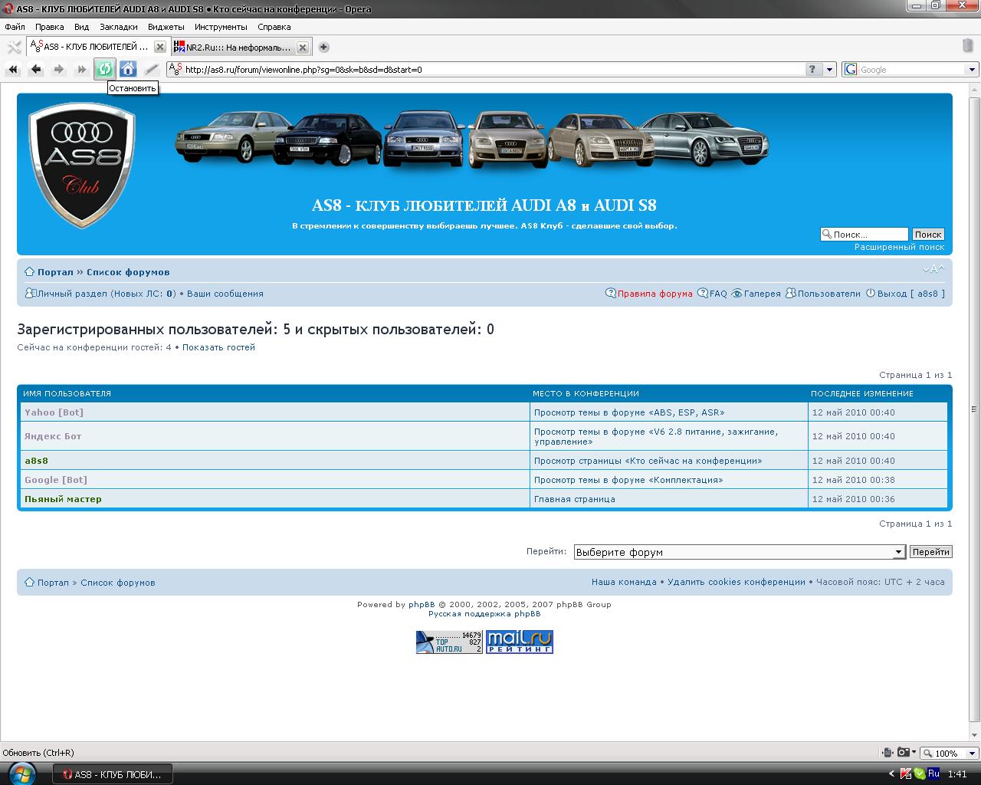
Task: Click the page vertical scrollbar track
Action: coord(974,537)
